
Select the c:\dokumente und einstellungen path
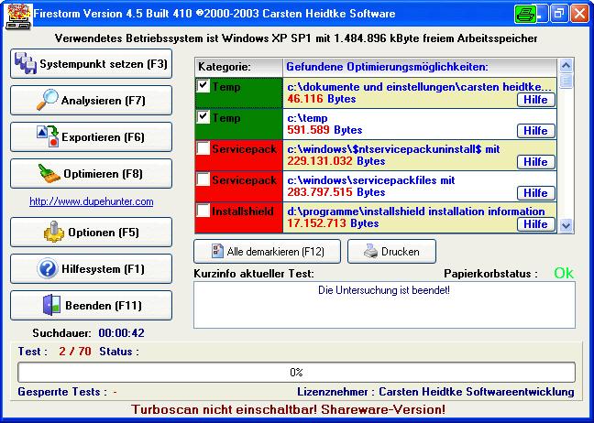419,87
